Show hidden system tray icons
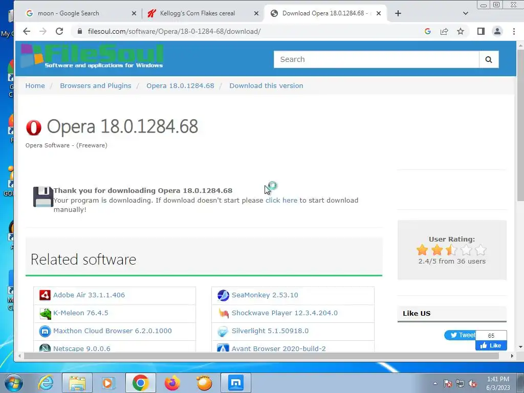Image resolution: width=524 pixels, height=393 pixels. point(435,383)
